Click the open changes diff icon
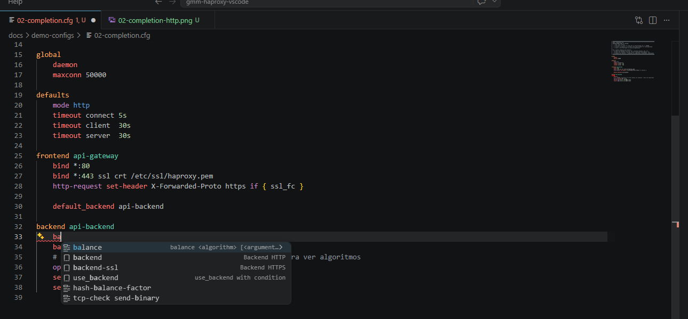This screenshot has height=319, width=688. pos(638,20)
